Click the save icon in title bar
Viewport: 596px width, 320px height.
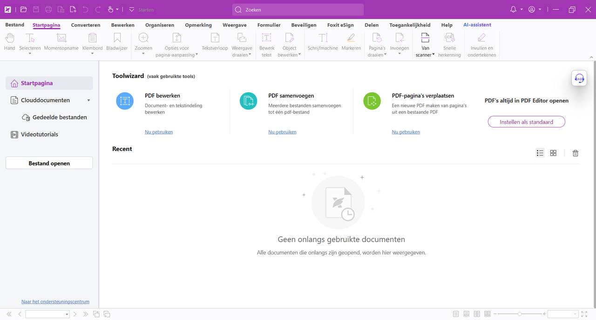pos(36,9)
